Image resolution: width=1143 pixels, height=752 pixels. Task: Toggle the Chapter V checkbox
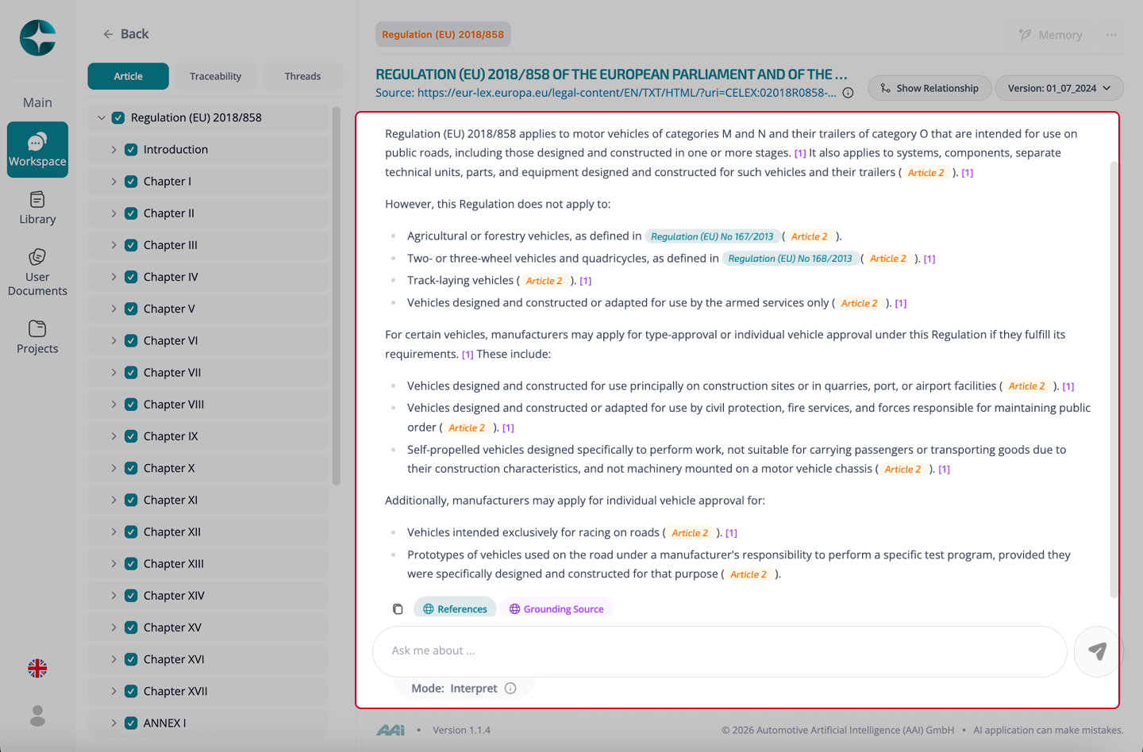[131, 309]
